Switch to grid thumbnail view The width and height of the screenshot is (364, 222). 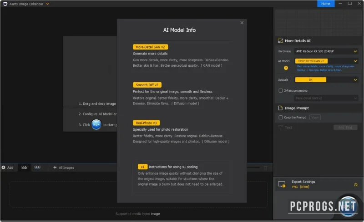tap(25, 168)
